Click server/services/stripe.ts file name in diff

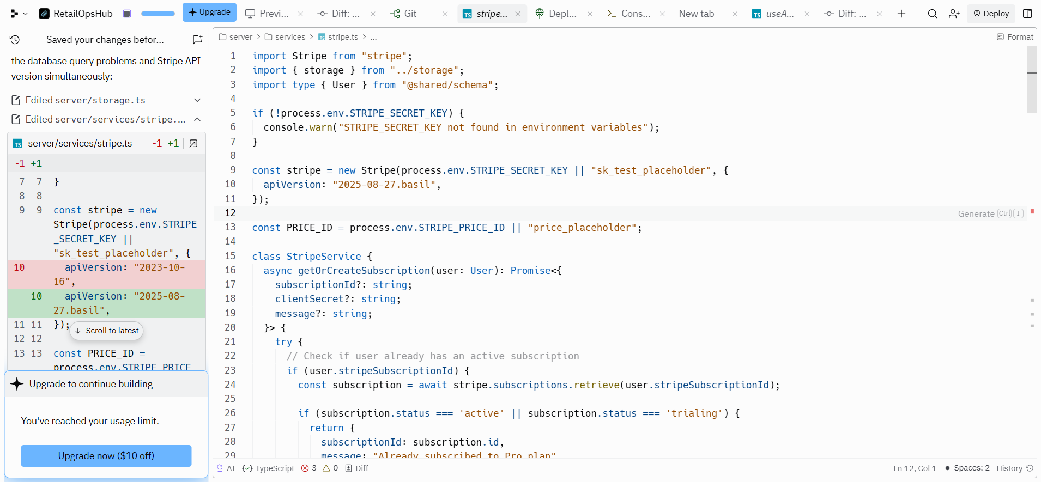80,143
